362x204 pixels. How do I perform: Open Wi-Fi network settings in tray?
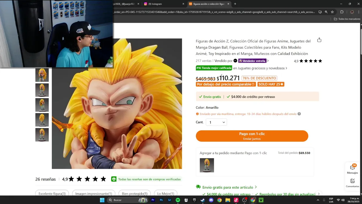338,200
